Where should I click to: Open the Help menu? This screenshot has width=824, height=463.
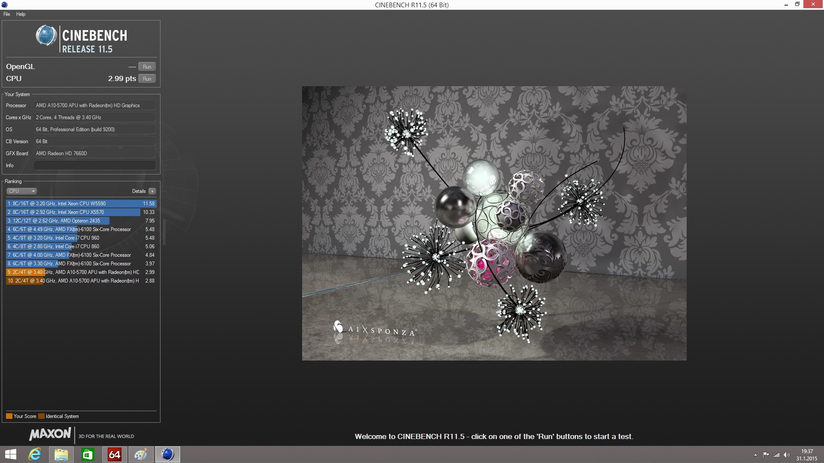tap(21, 14)
